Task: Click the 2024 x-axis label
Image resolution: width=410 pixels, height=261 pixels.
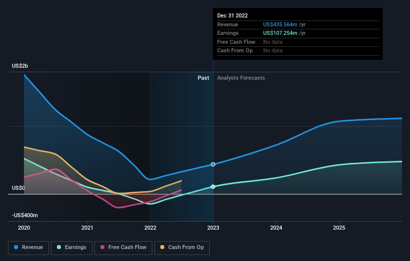Action: click(x=276, y=228)
